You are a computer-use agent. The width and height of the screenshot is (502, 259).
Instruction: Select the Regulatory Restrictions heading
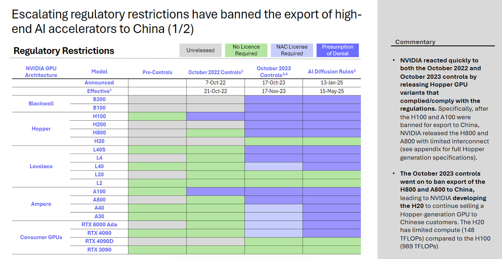64,51
